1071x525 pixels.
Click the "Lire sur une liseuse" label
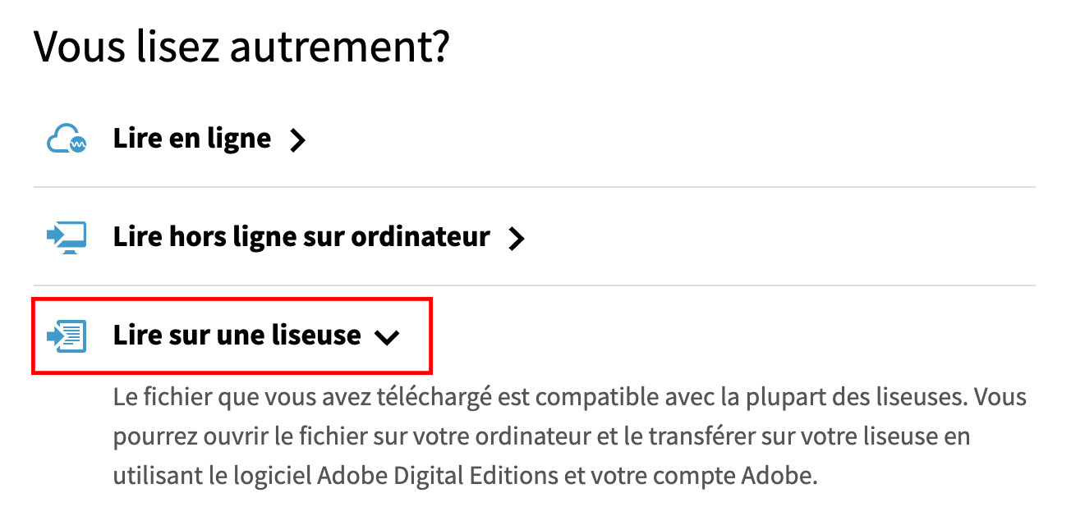coord(237,336)
